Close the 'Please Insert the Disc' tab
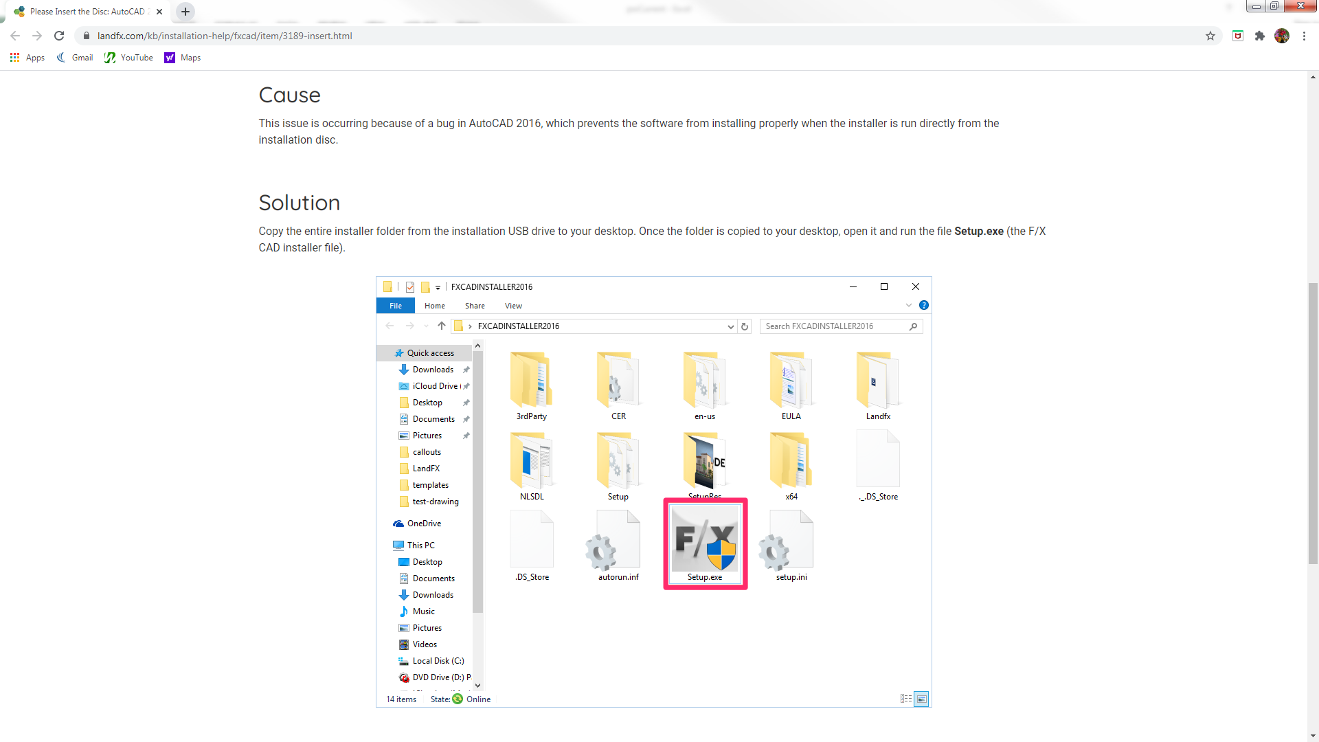Image resolution: width=1319 pixels, height=742 pixels. tap(159, 12)
